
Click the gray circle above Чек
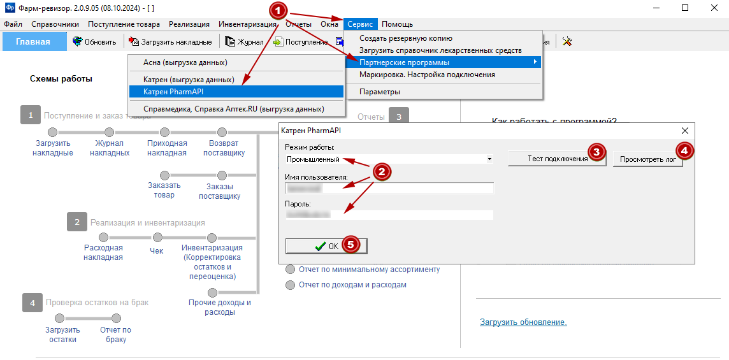pos(157,238)
